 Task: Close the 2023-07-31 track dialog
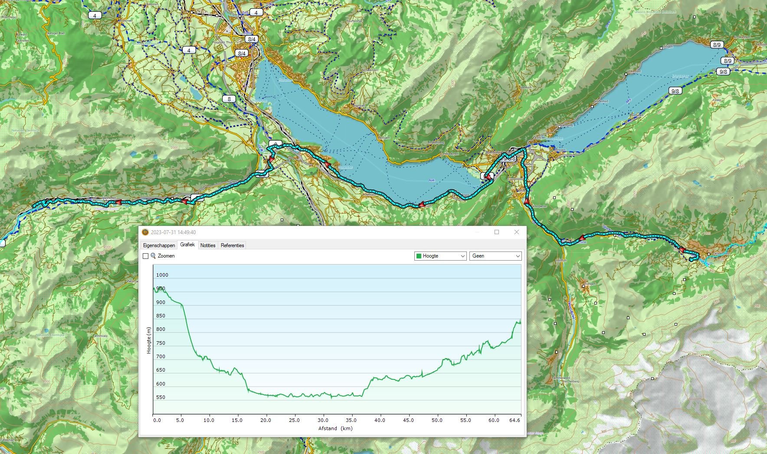tap(516, 232)
